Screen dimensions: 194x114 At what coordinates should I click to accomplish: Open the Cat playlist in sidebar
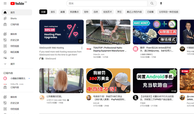12,58
